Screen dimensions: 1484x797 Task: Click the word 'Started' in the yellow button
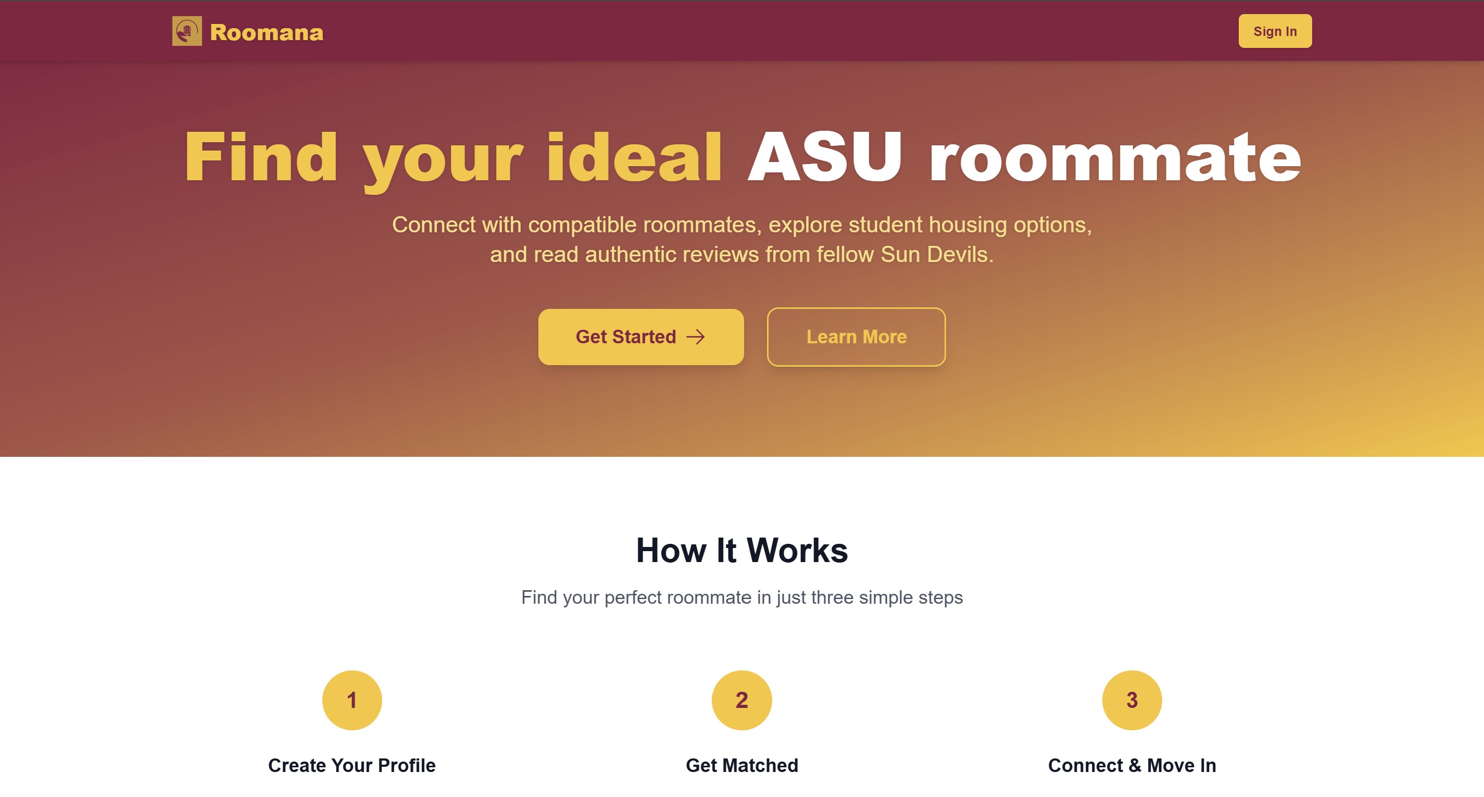point(644,337)
